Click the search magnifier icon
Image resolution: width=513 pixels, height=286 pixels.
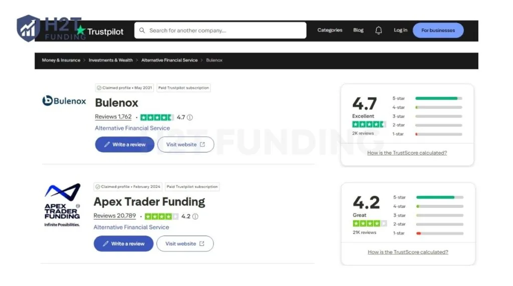point(142,30)
